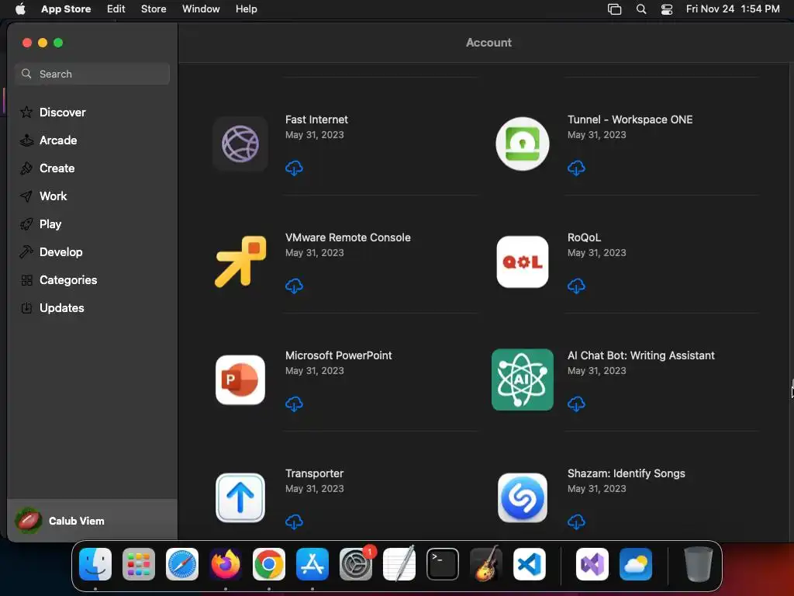Open the Tunnel - Workspace ONE app icon
This screenshot has height=596, width=794.
coord(523,144)
